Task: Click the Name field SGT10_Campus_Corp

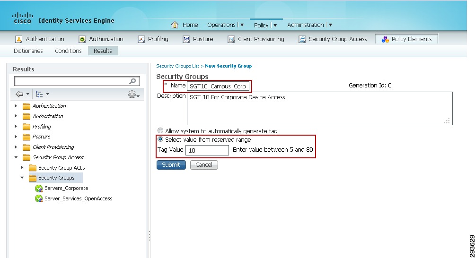Action: 218,86
